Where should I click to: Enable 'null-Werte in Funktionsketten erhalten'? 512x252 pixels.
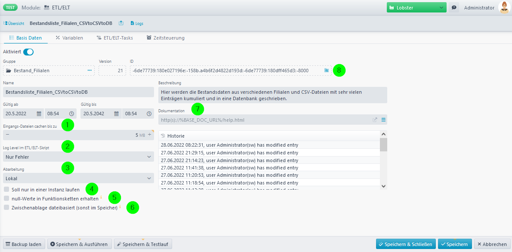click(x=6, y=198)
